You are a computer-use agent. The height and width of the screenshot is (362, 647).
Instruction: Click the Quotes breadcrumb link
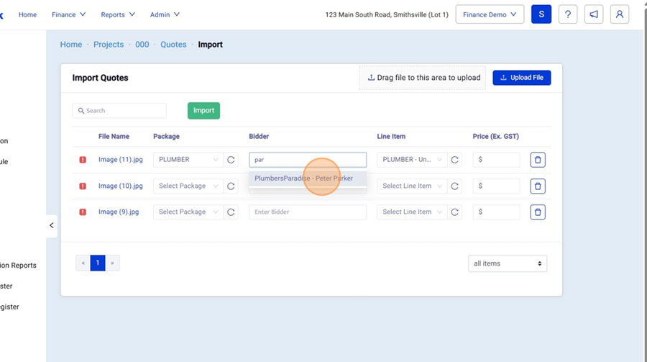173,45
